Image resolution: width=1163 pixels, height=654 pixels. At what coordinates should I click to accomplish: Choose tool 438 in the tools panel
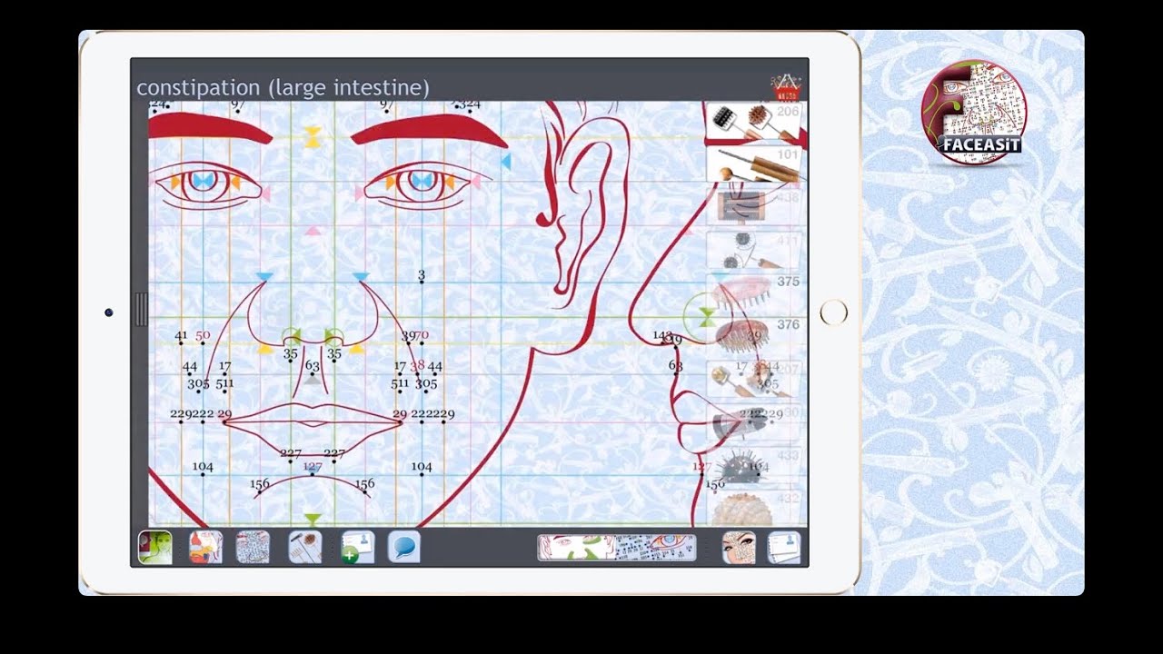pyautogui.click(x=754, y=207)
